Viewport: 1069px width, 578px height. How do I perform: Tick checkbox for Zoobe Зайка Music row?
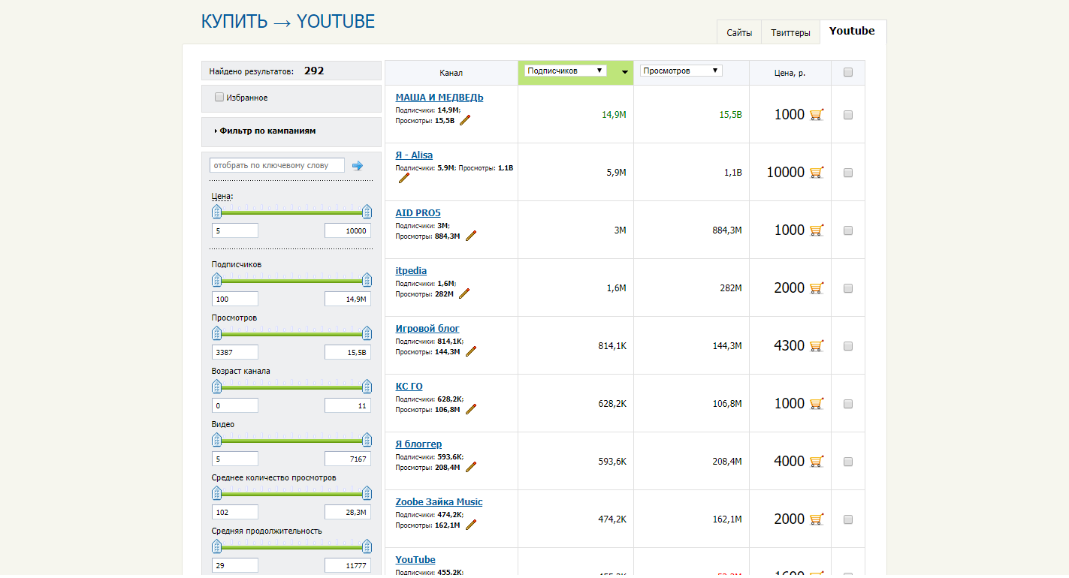(848, 519)
